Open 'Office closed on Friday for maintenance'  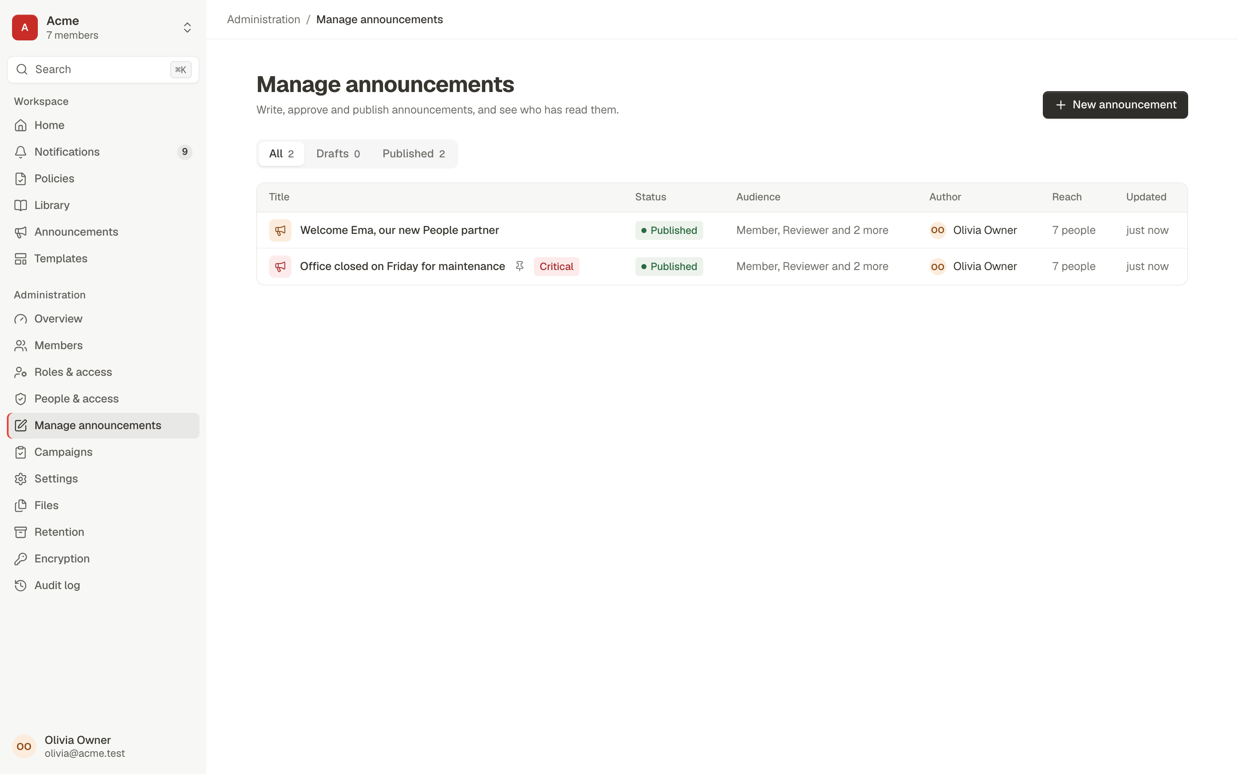tap(403, 266)
